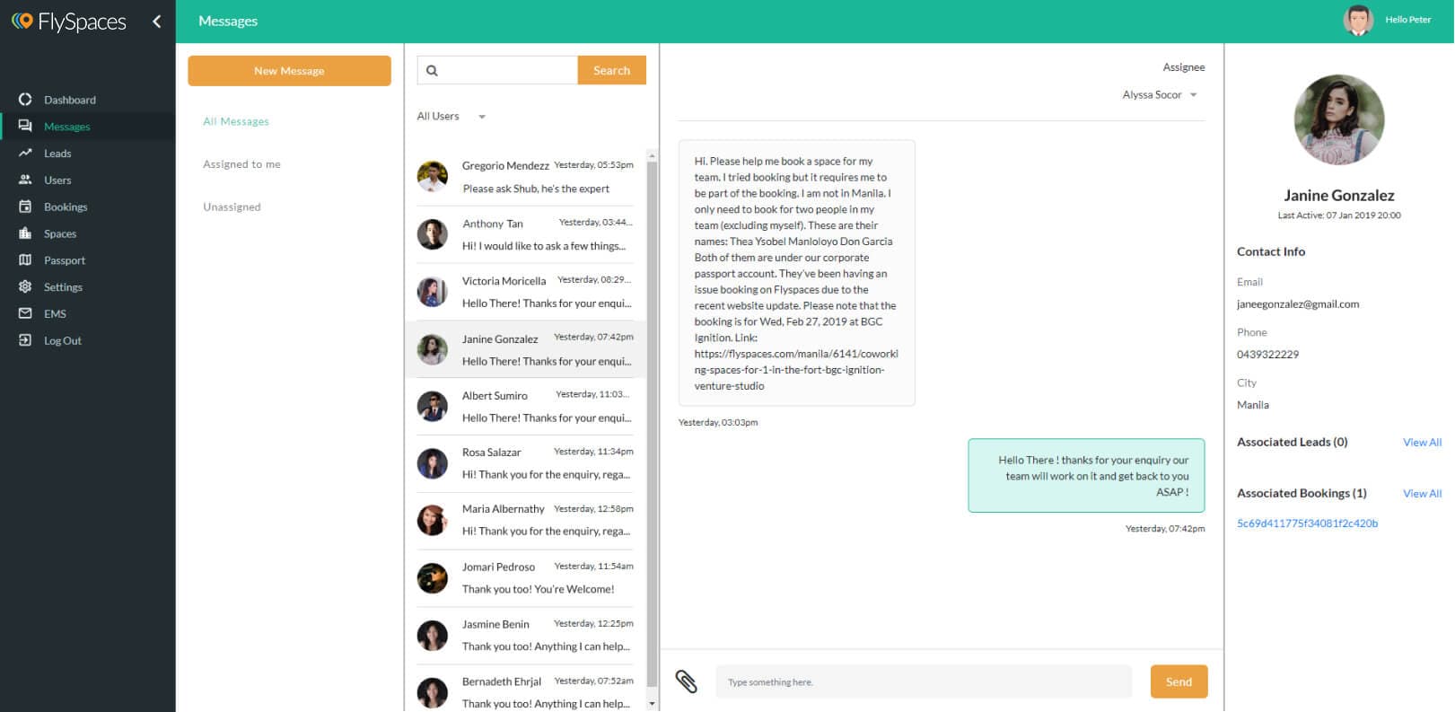The width and height of the screenshot is (1455, 712).
Task: Click the paperclip attachment icon
Action: pyautogui.click(x=686, y=681)
